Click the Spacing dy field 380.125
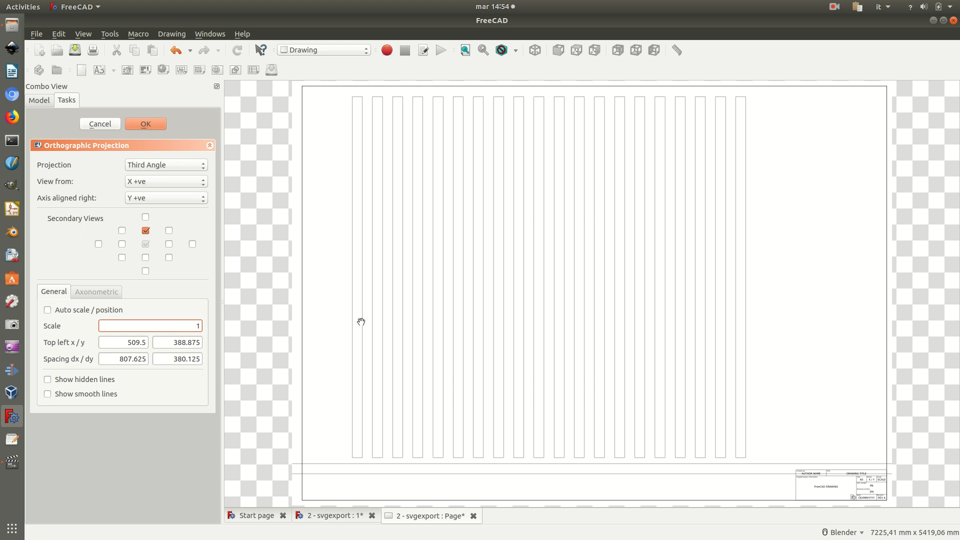Screen dimensions: 960x540 (177, 359)
